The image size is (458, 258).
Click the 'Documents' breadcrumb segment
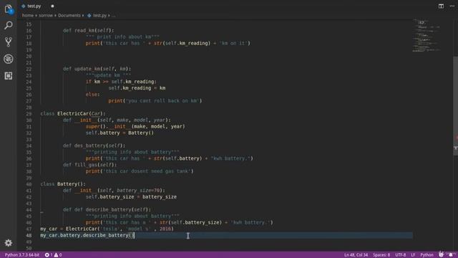(x=69, y=16)
